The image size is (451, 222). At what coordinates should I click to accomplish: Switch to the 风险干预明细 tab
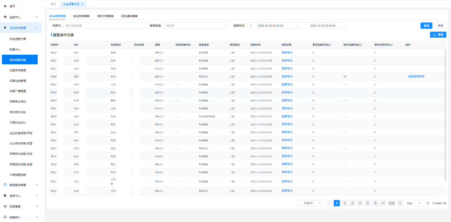105,16
